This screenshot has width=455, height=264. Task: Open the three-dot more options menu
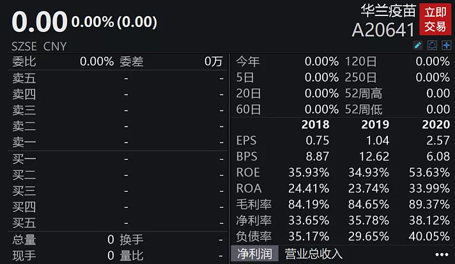[x=440, y=254]
